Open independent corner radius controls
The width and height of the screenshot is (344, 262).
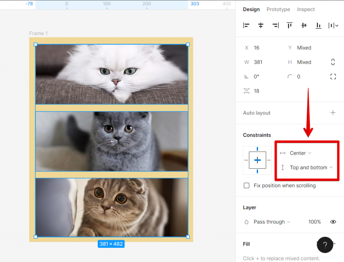coord(333,76)
